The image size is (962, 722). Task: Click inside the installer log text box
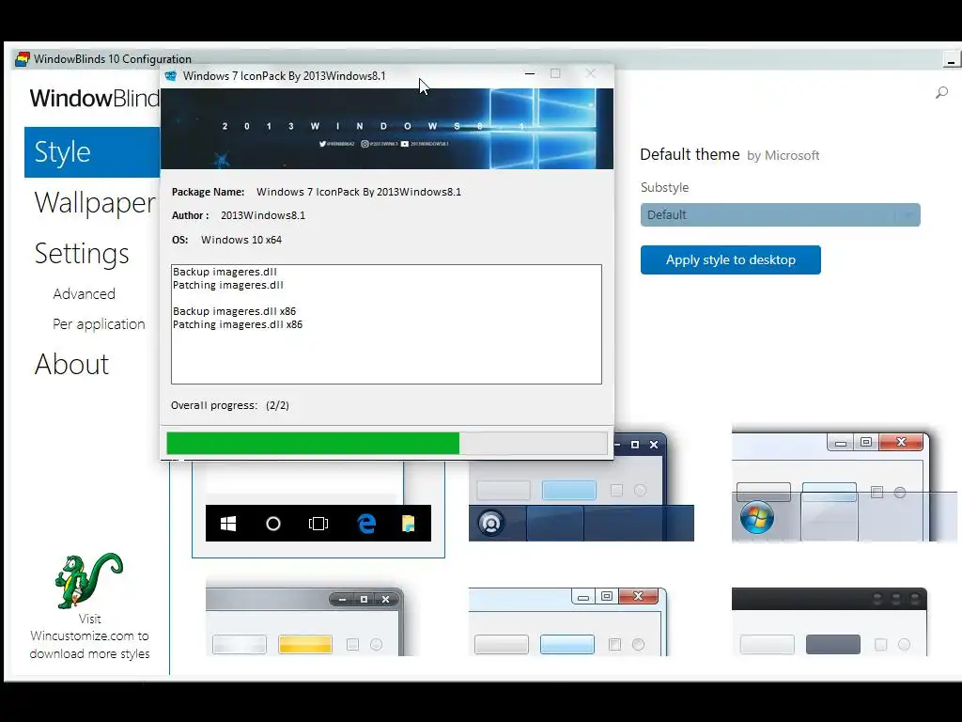point(386,324)
